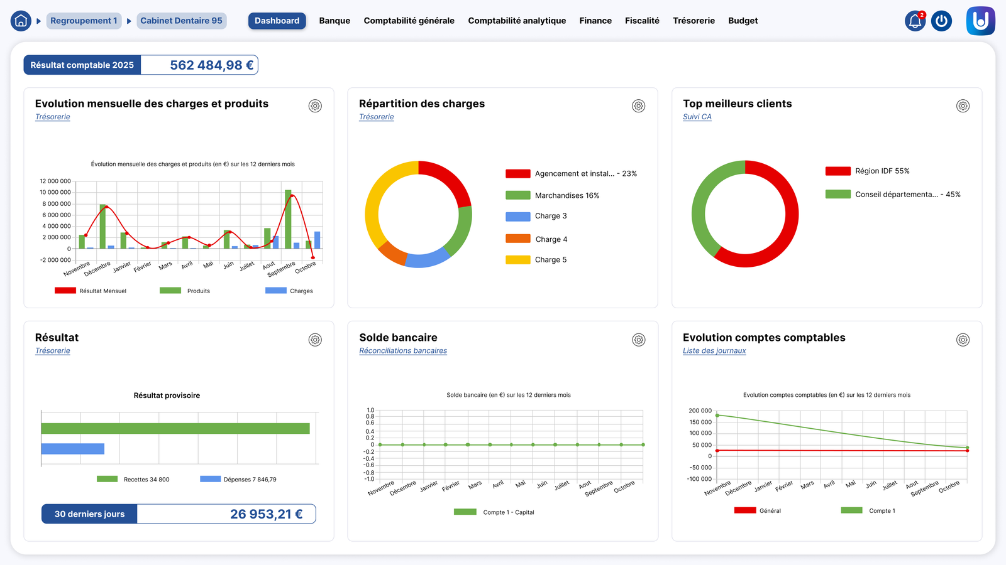Select the Regroupement 1 breadcrumb
The height and width of the screenshot is (565, 1006).
[84, 21]
